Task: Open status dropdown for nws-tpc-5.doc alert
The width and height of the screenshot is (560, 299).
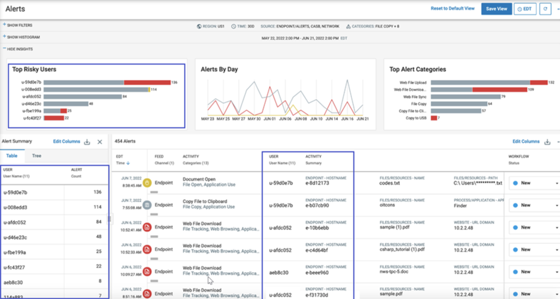Action: tap(534, 272)
